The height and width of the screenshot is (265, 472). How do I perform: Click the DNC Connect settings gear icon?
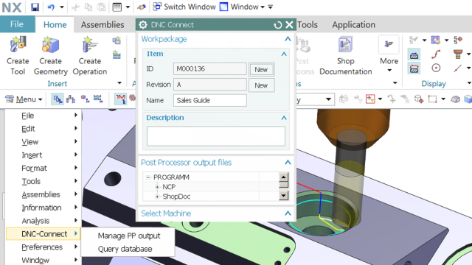point(143,24)
